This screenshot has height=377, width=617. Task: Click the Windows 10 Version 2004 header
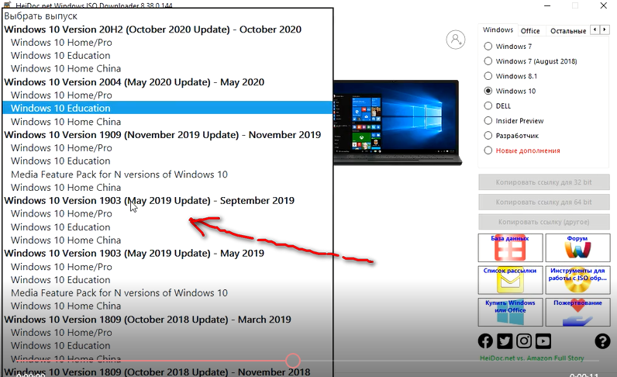click(x=167, y=82)
